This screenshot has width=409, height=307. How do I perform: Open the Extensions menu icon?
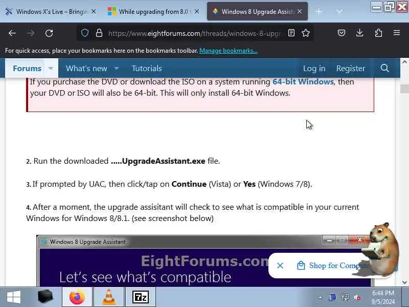[x=378, y=33]
